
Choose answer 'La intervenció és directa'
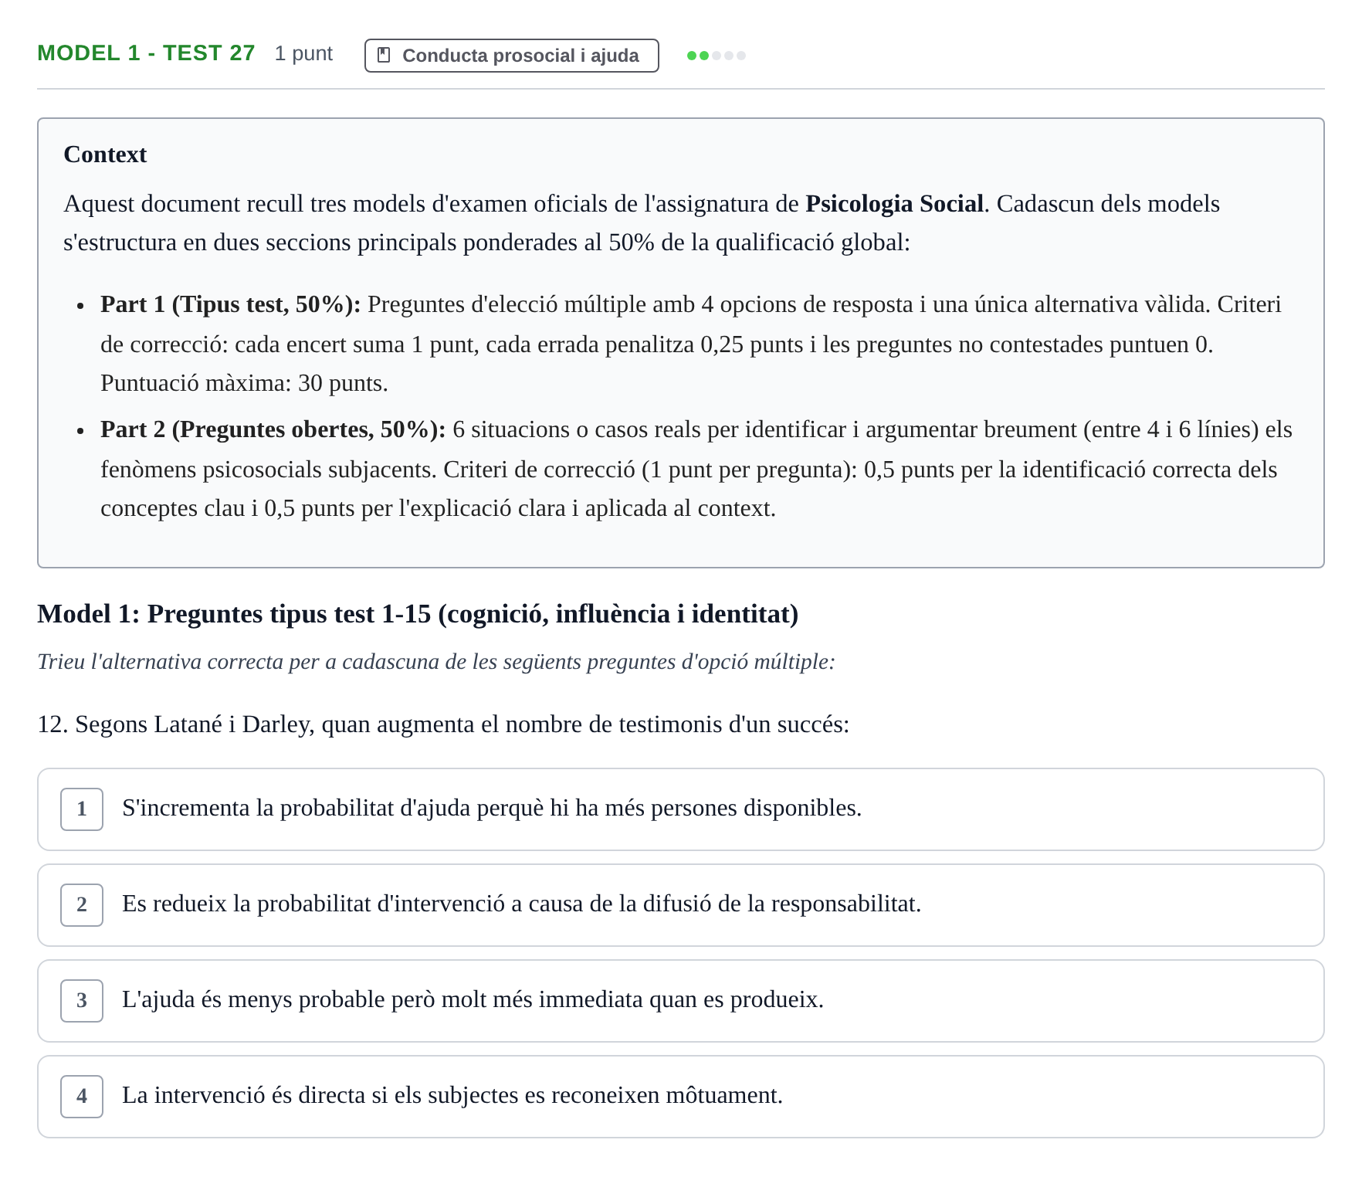coord(680,1096)
